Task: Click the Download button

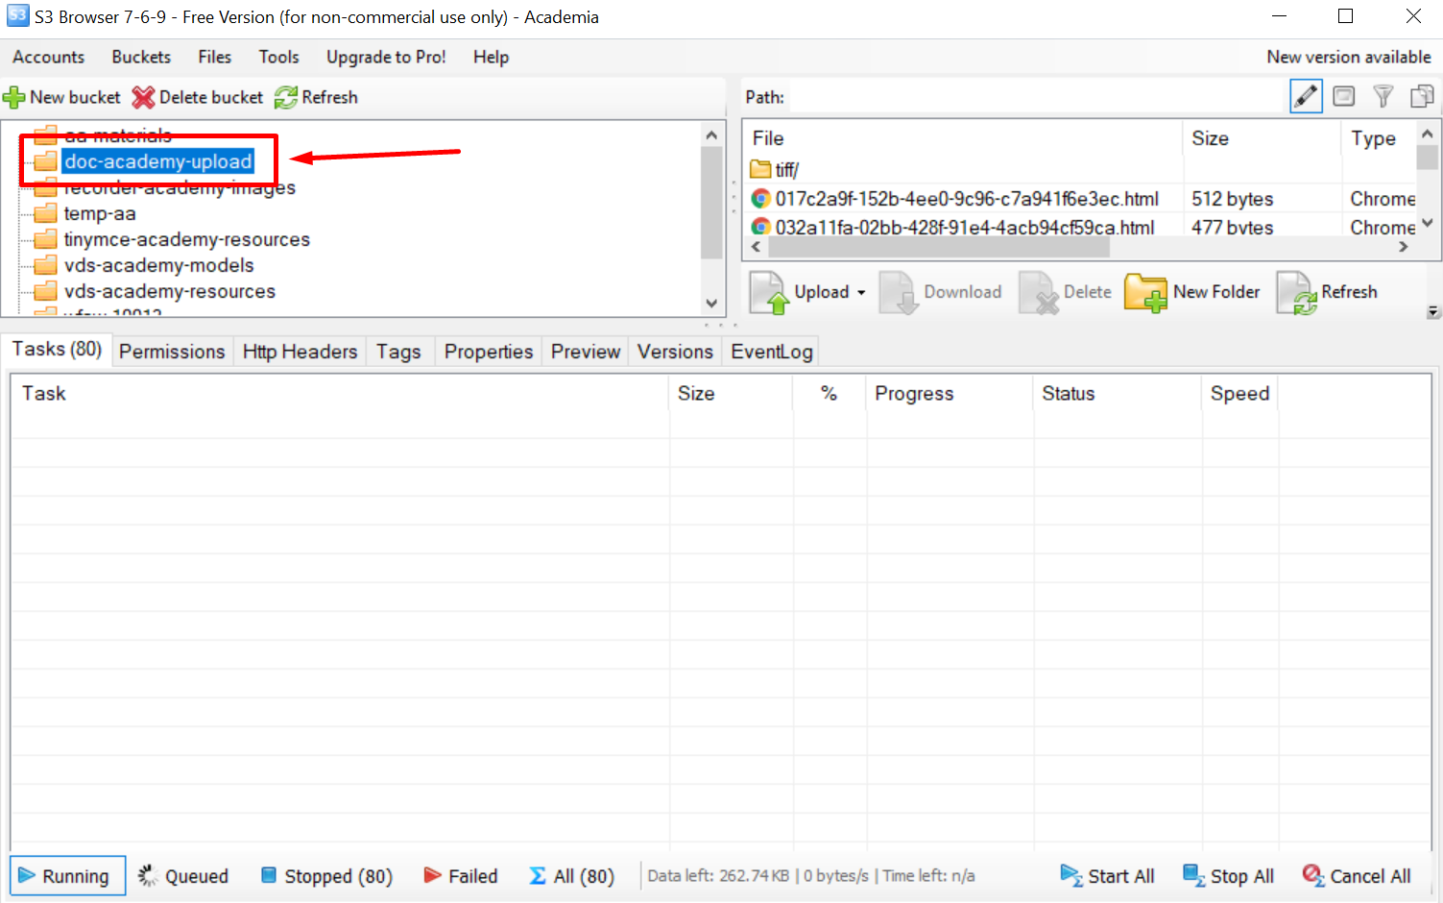Action: (x=941, y=292)
